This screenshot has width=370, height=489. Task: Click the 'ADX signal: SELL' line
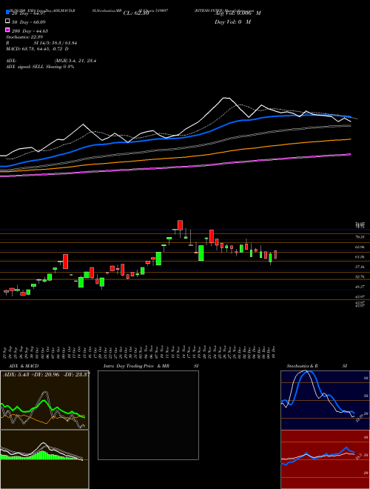tap(40, 67)
